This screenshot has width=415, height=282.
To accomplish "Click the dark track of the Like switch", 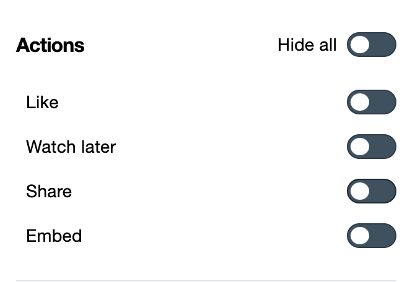I will 383,102.
